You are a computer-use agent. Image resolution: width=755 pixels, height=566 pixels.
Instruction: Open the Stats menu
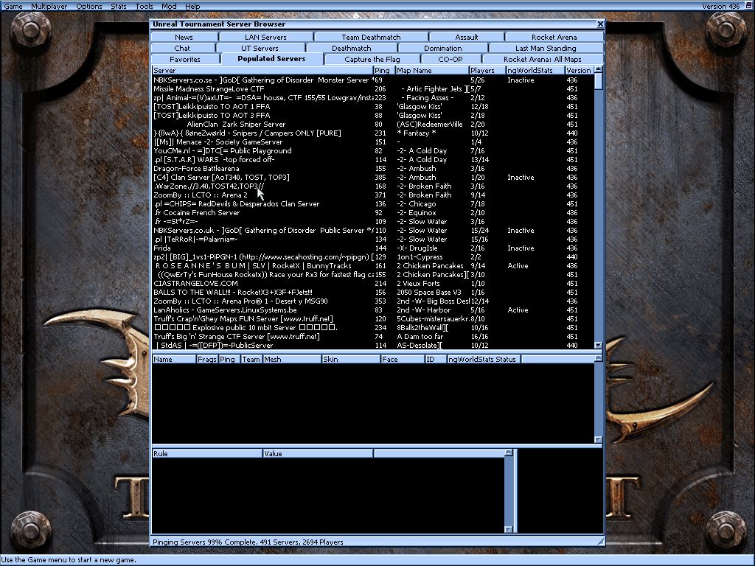[119, 6]
